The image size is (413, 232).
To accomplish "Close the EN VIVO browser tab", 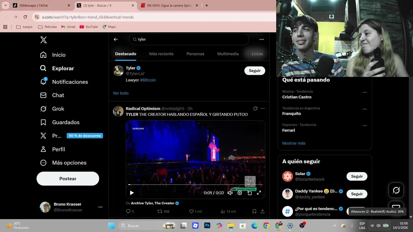I will [197, 5].
